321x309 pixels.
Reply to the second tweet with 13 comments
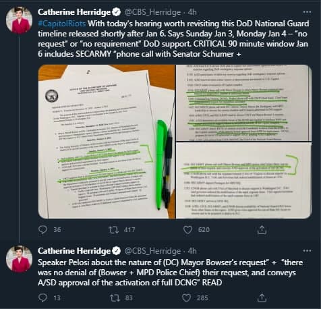click(x=42, y=298)
